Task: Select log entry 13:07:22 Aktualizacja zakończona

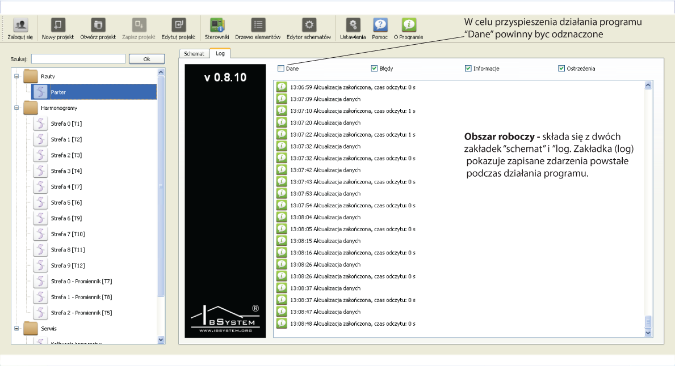Action: click(353, 134)
